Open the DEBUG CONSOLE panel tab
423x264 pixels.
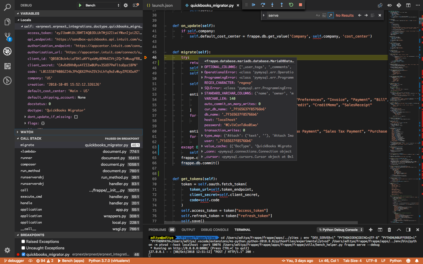click(x=215, y=230)
